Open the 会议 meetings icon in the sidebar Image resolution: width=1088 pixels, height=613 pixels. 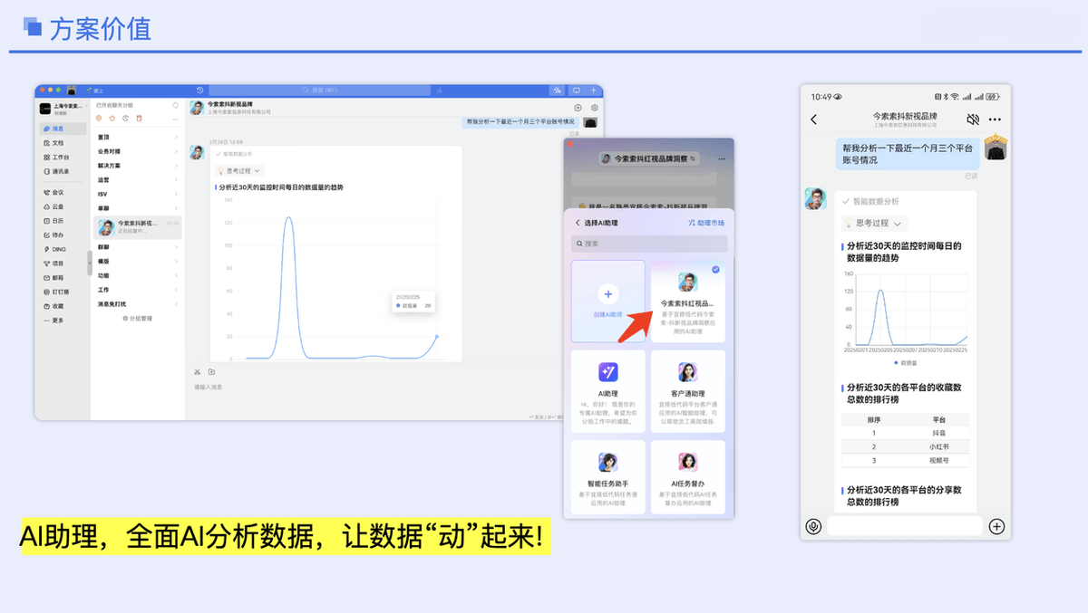[x=53, y=192]
